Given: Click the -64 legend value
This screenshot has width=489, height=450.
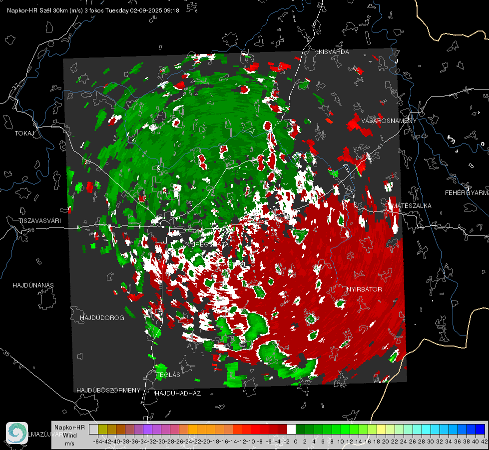Looking at the screenshot, I should pyautogui.click(x=98, y=441).
